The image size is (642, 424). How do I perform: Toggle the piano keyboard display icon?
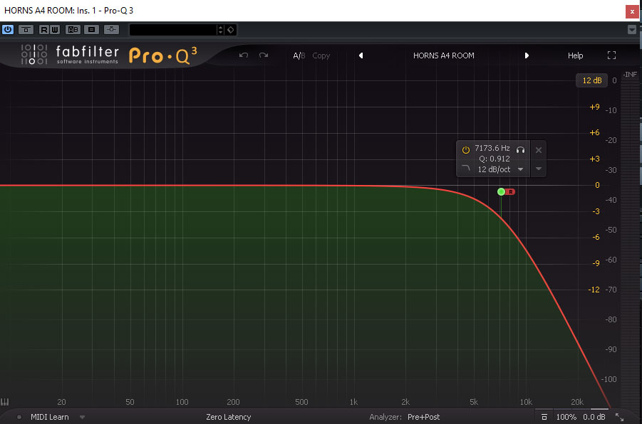point(4,402)
